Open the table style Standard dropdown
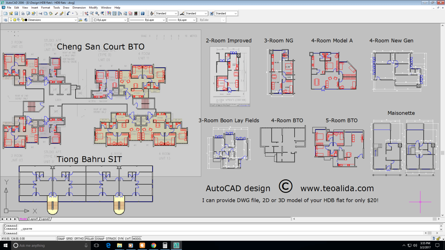This screenshot has width=445, height=250. click(236, 13)
